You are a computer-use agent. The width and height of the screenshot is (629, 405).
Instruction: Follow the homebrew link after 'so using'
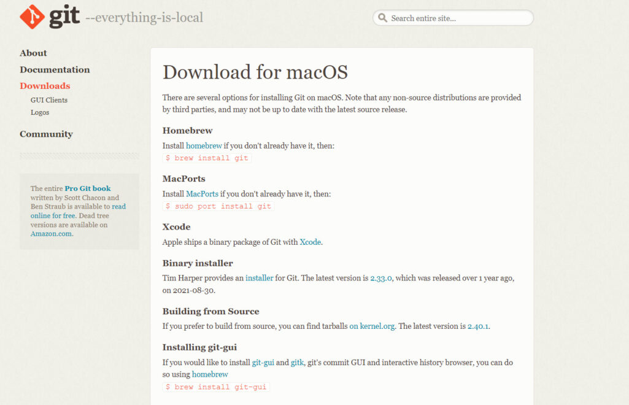pyautogui.click(x=210, y=374)
